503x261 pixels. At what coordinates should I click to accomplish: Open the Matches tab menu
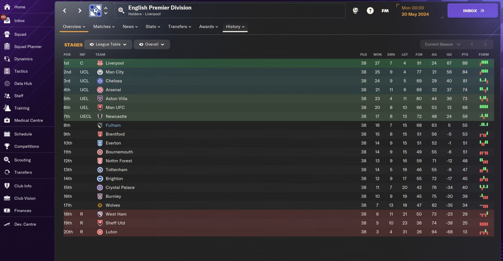point(104,27)
